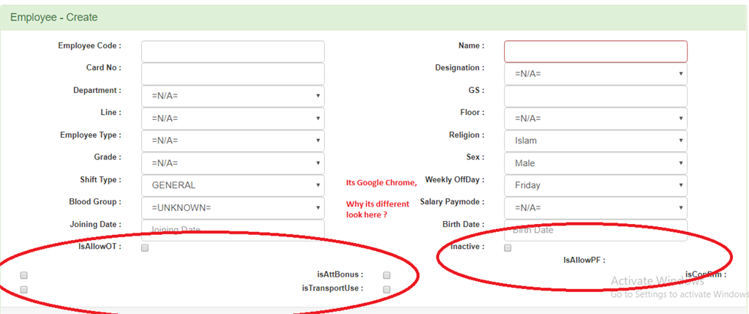Image resolution: width=749 pixels, height=314 pixels.
Task: Click the 'isAttBonus :' label text
Action: tap(340, 274)
